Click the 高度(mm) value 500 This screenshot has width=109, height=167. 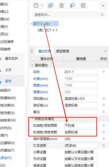tap(81, 92)
